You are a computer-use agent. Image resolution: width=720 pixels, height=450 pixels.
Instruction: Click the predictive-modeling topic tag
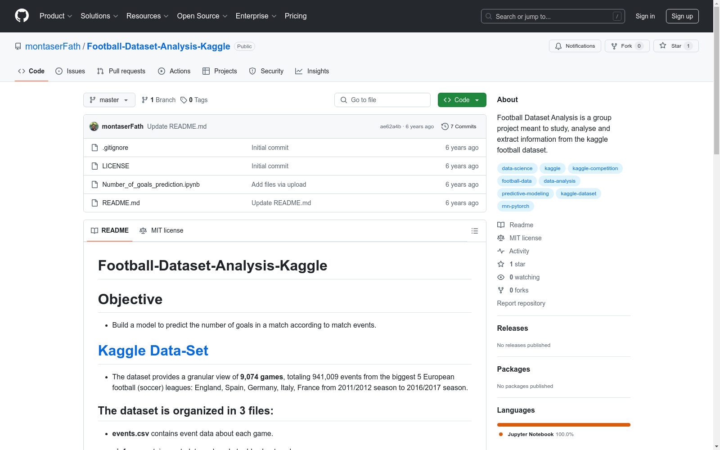pos(525,193)
